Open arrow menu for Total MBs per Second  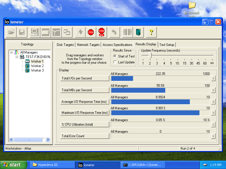213,90
